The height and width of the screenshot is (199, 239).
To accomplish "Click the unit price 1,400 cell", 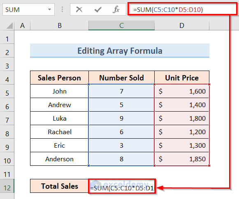I will click(x=182, y=105).
